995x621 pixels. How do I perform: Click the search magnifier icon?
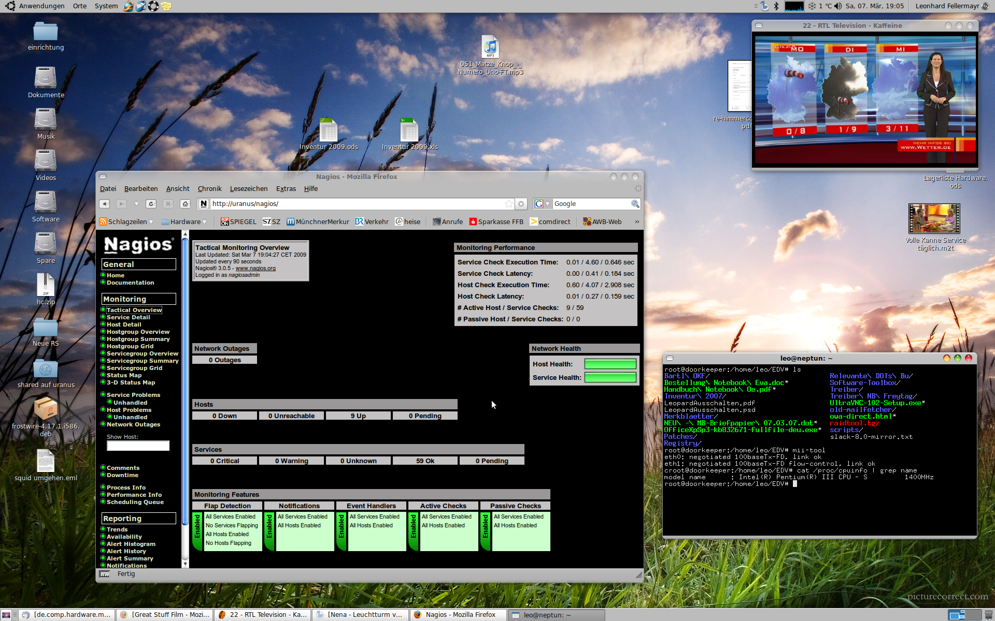[x=635, y=204]
